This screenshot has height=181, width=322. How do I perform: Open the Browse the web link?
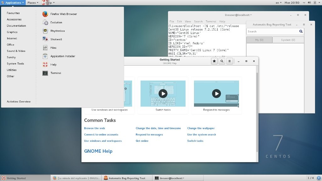click(x=94, y=128)
